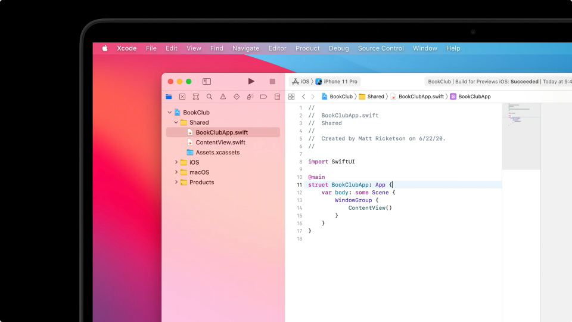Screen dimensions: 572x322
Task: Click the @main attribute
Action: (x=316, y=177)
